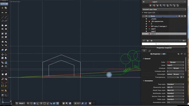Open the Detail View style Metric50 dropdown

pos(175,90)
